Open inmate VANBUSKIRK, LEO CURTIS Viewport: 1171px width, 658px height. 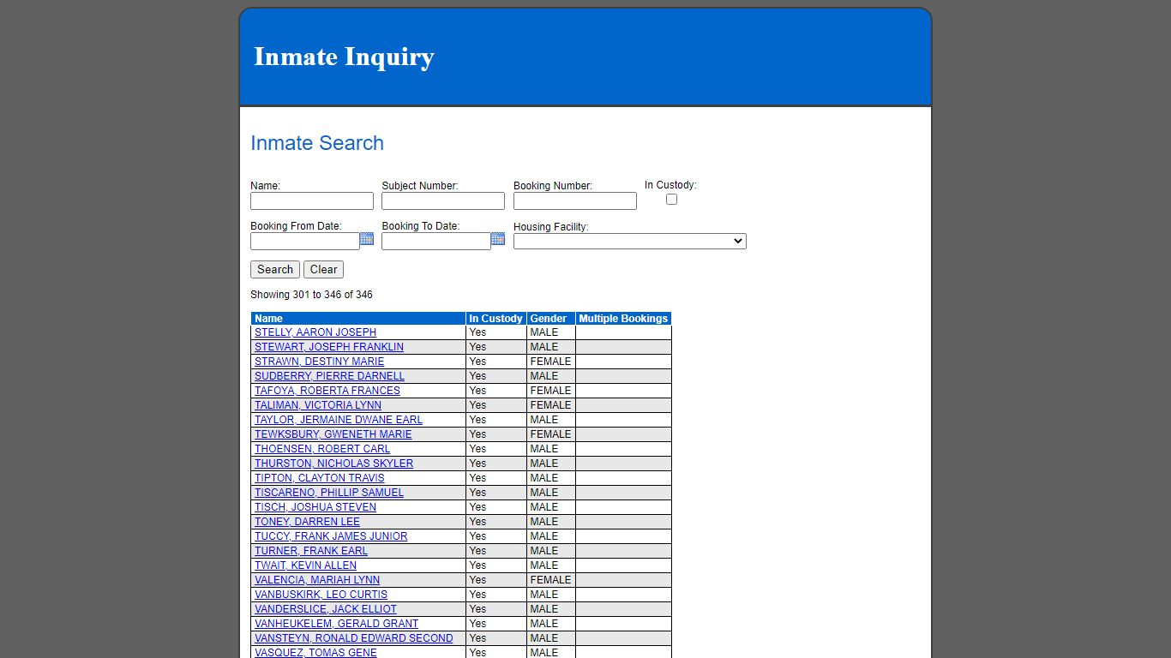click(x=321, y=595)
